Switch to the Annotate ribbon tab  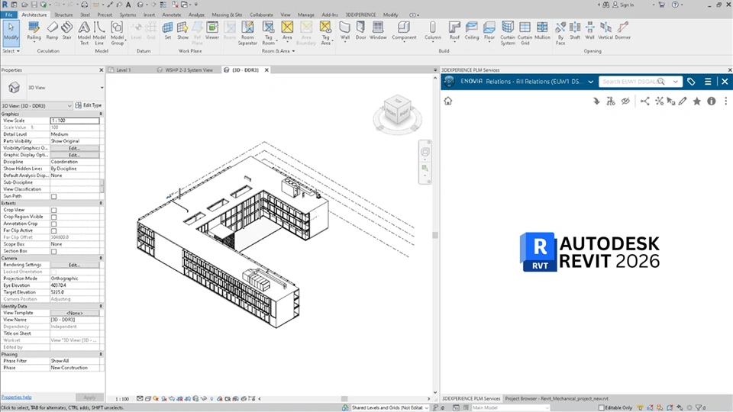click(x=172, y=15)
